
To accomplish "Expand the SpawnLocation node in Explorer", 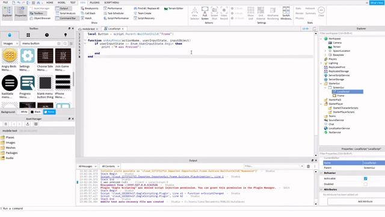I will click(x=325, y=51).
